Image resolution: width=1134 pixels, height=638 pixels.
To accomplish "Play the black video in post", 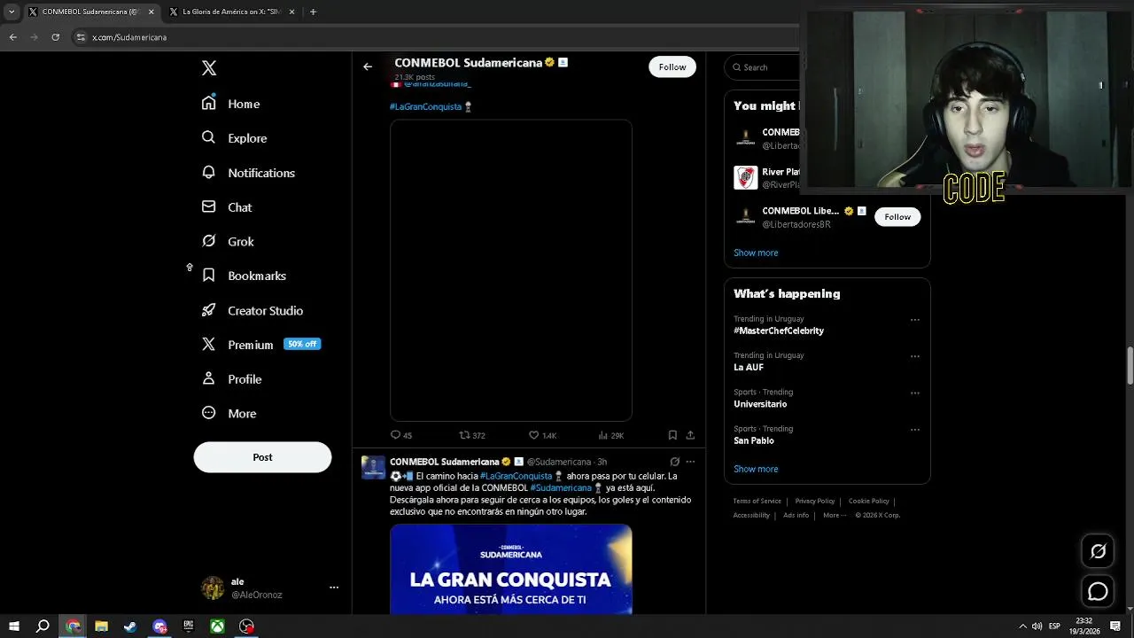I will pos(511,270).
